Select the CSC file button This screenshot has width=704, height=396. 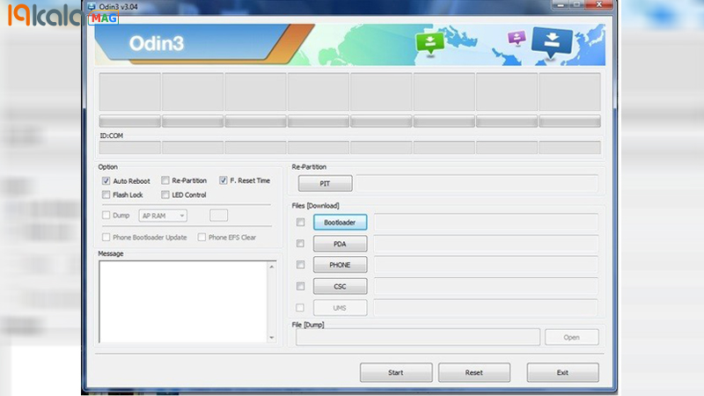(x=340, y=286)
